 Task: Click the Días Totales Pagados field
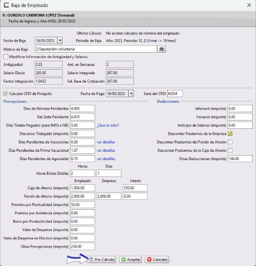(x=83, y=125)
